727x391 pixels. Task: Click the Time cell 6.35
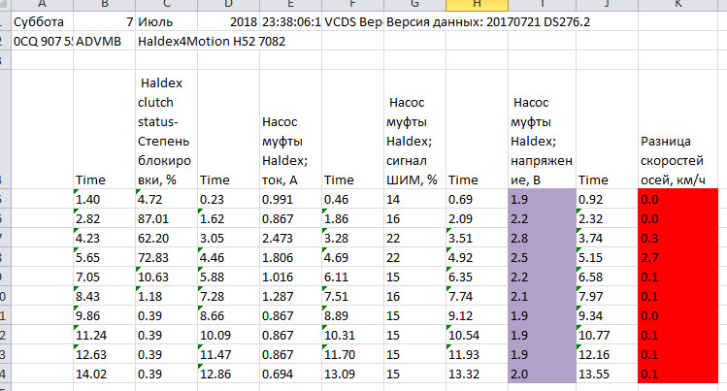(x=478, y=277)
